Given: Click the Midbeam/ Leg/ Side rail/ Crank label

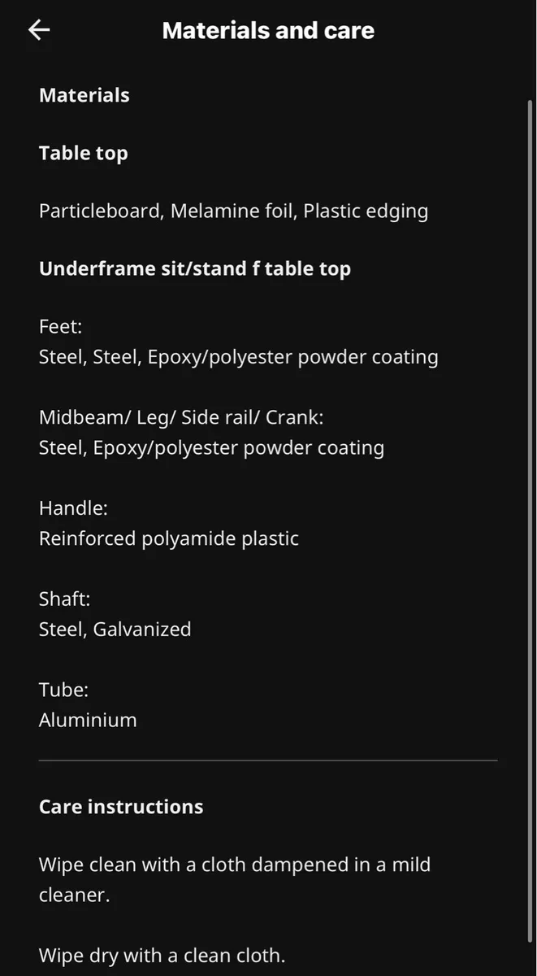Looking at the screenshot, I should [181, 417].
